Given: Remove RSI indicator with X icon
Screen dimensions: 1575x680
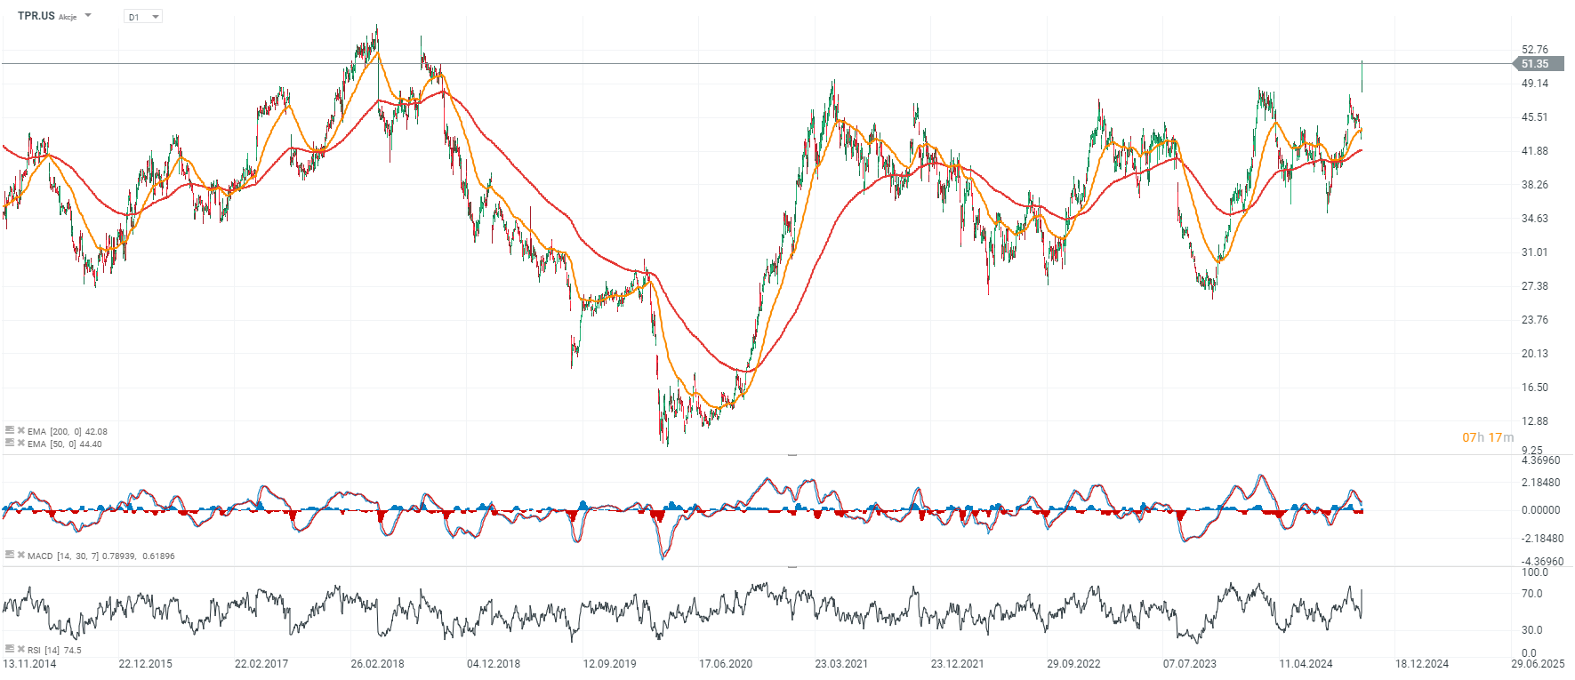Looking at the screenshot, I should pyautogui.click(x=21, y=649).
